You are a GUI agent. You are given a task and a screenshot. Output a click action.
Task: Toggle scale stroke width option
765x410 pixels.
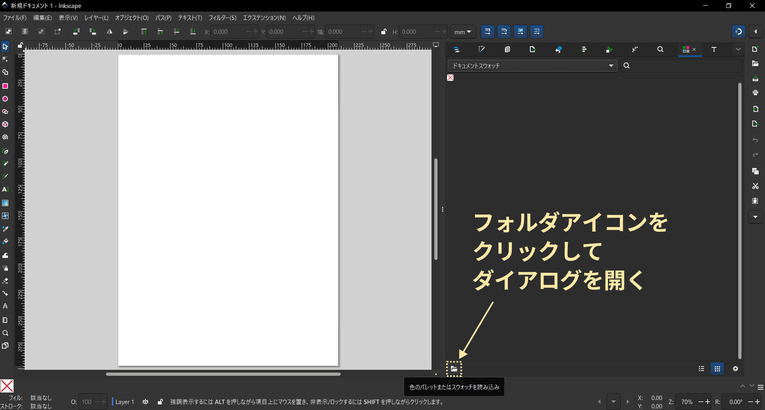point(488,31)
